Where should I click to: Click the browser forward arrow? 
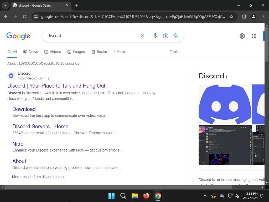point(15,17)
